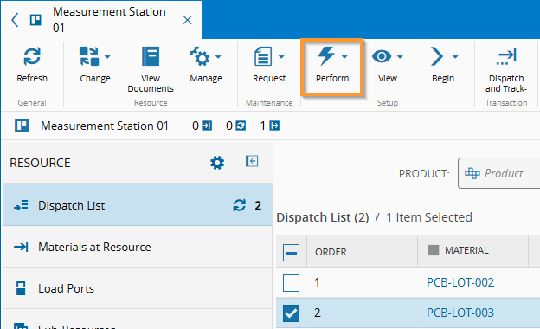Viewport: 540px width, 329px height.
Task: Expand the Manage dropdown arrow
Action: (218, 57)
